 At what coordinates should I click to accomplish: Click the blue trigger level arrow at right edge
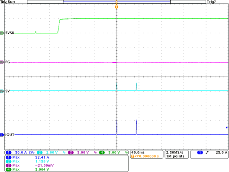pyautogui.click(x=227, y=127)
